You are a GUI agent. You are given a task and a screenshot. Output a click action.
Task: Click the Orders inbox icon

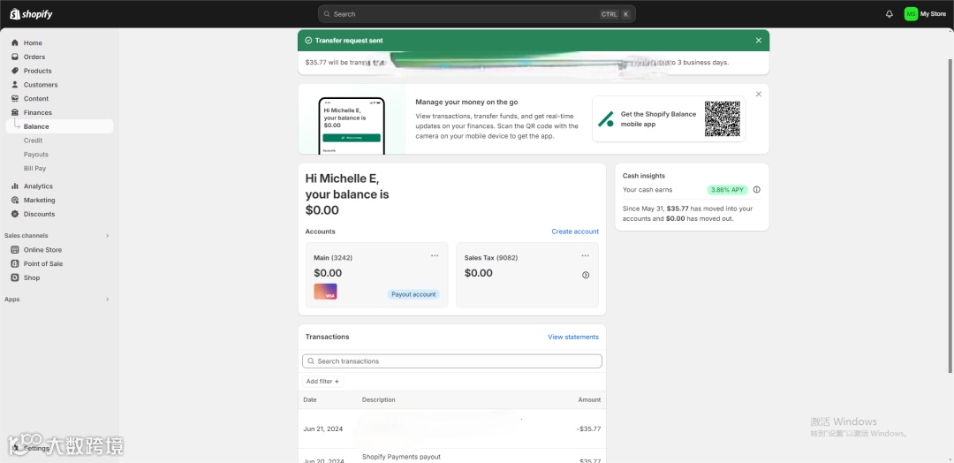(x=15, y=57)
